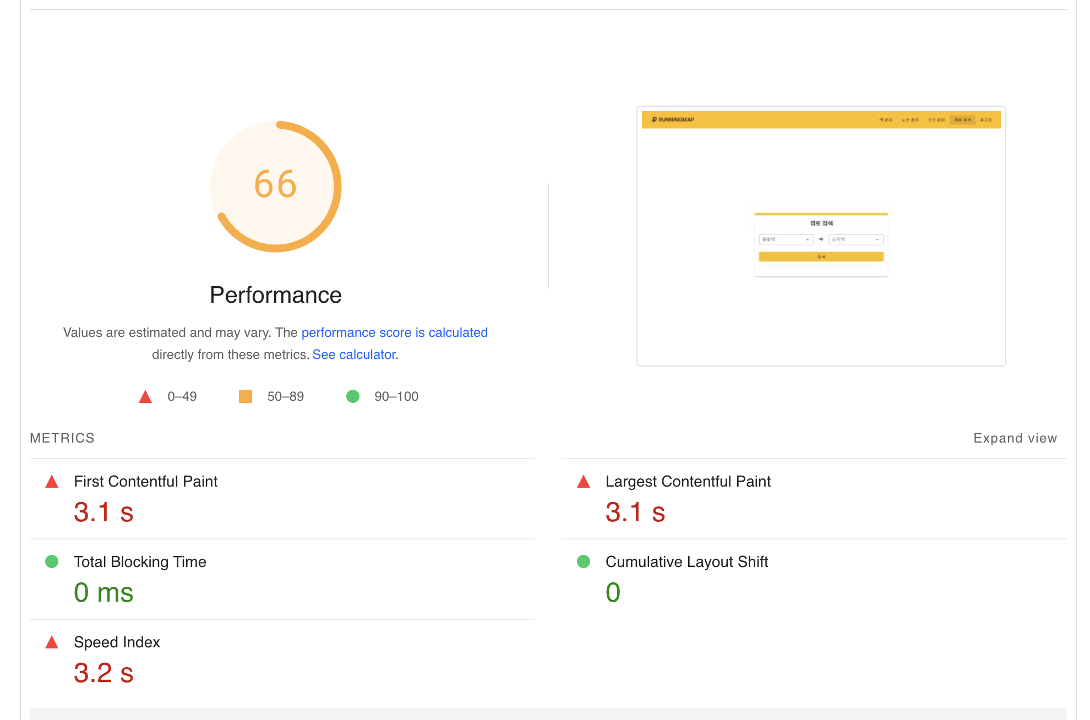1090x720 pixels.
Task: Click the green circle beside Cumulative Layout Shift
Action: tap(584, 561)
